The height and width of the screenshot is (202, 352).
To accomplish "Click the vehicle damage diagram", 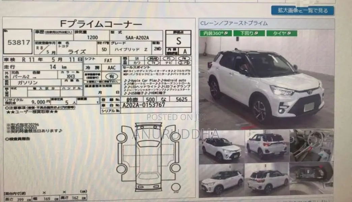I will pyautogui.click(x=148, y=157).
